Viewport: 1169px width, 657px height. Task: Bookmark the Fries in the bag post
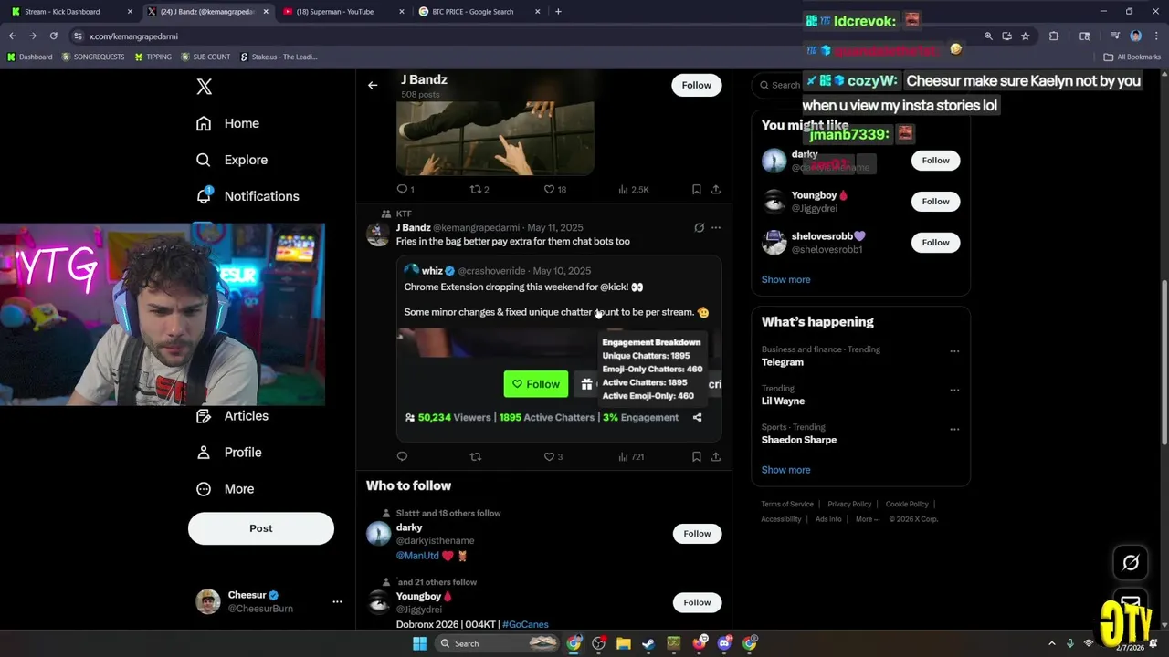tap(697, 456)
